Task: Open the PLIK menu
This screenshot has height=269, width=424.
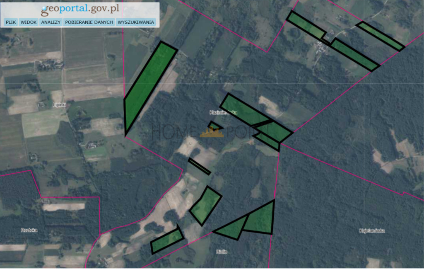Action: (x=11, y=22)
